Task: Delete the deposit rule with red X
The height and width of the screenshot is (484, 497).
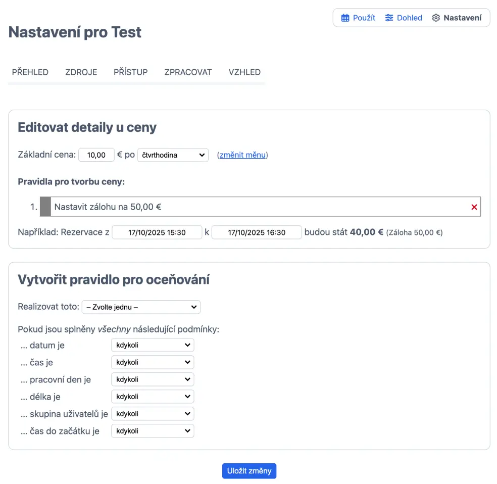Action: pos(474,207)
